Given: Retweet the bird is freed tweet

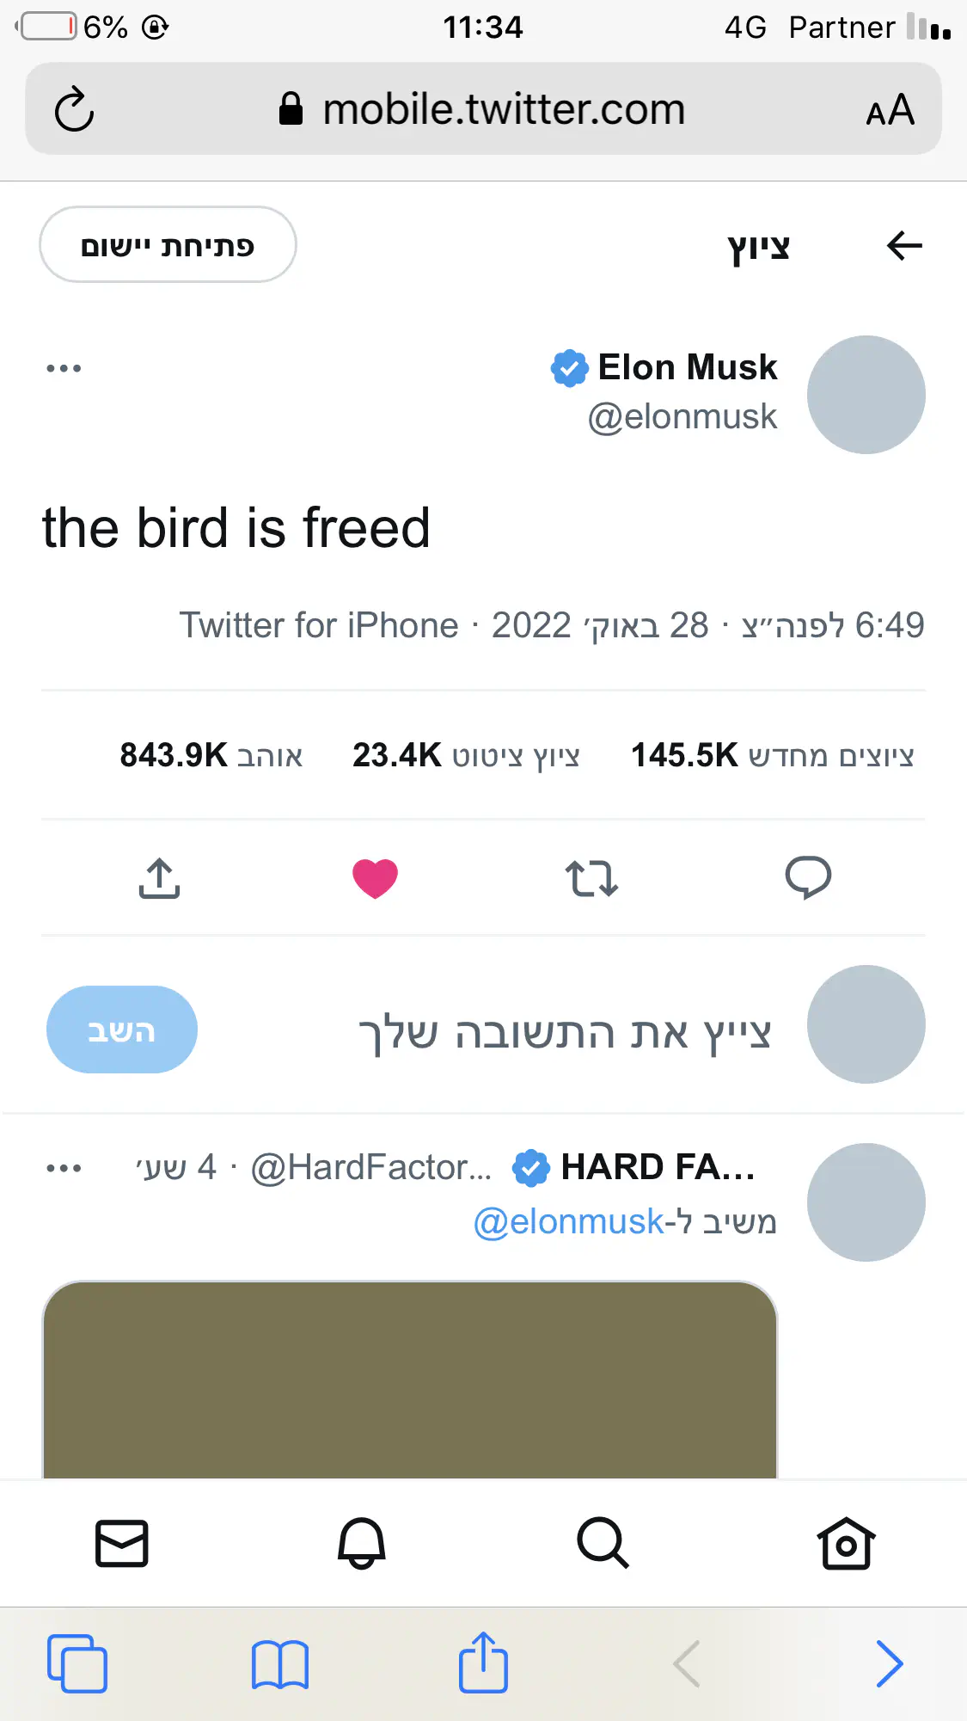Looking at the screenshot, I should point(591,878).
